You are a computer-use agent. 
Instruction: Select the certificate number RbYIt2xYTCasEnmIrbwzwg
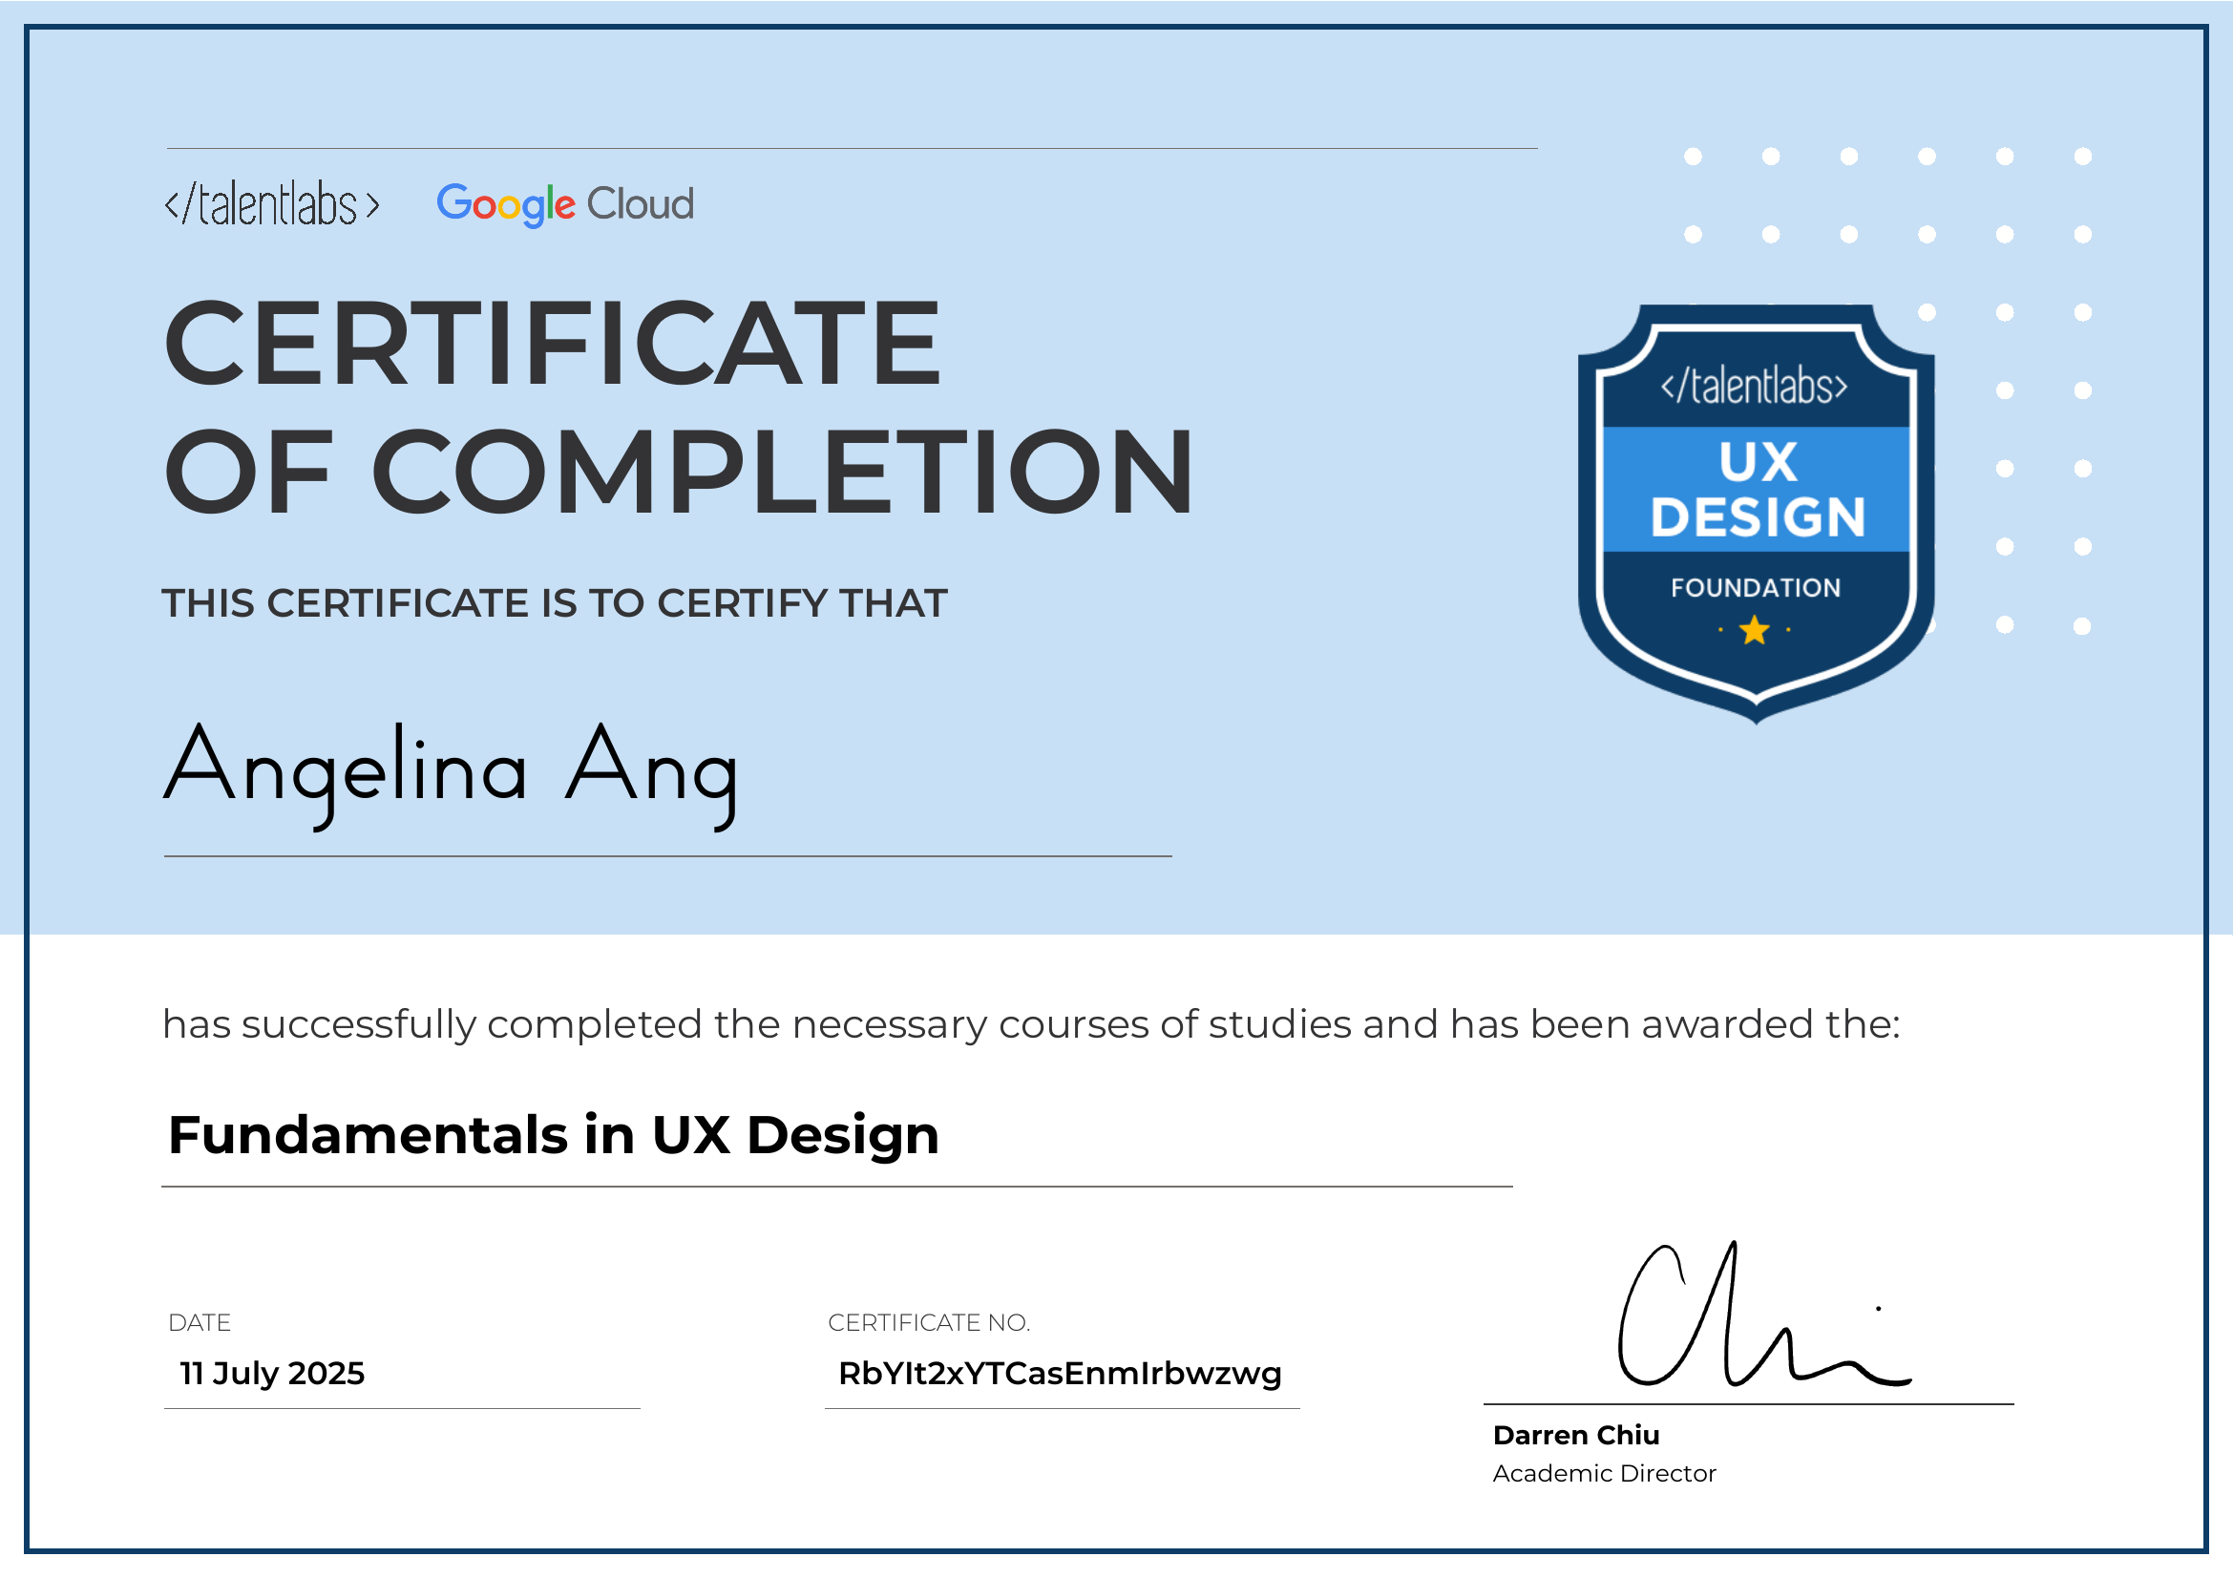(1060, 1374)
